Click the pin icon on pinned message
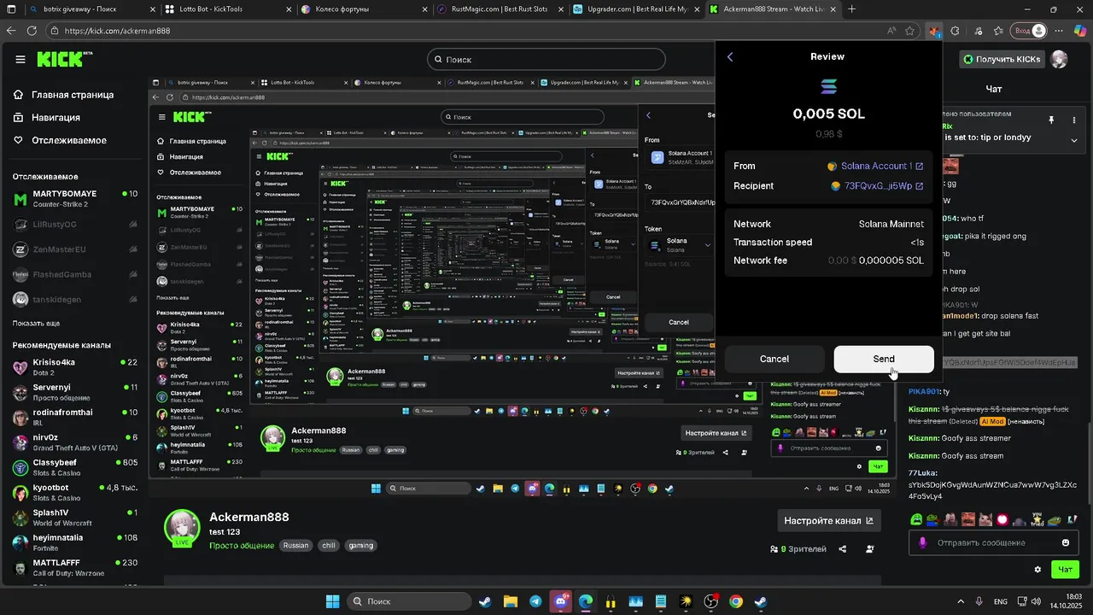1093x615 pixels. [1052, 120]
